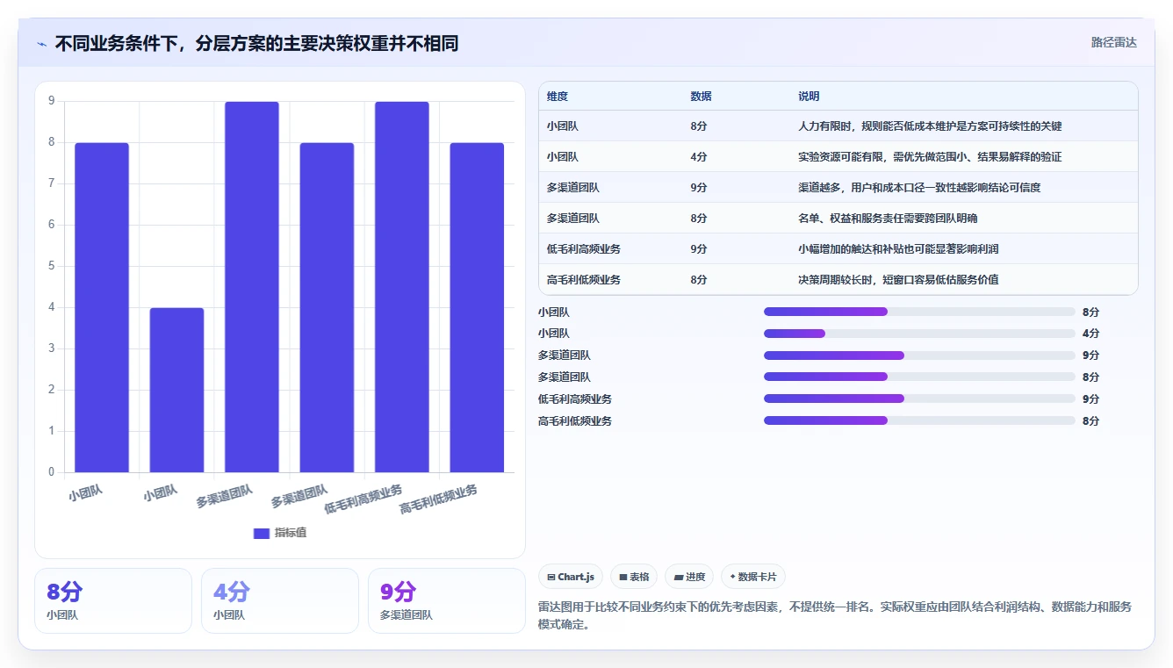
Task: Select the 进度 chip
Action: [x=689, y=577]
